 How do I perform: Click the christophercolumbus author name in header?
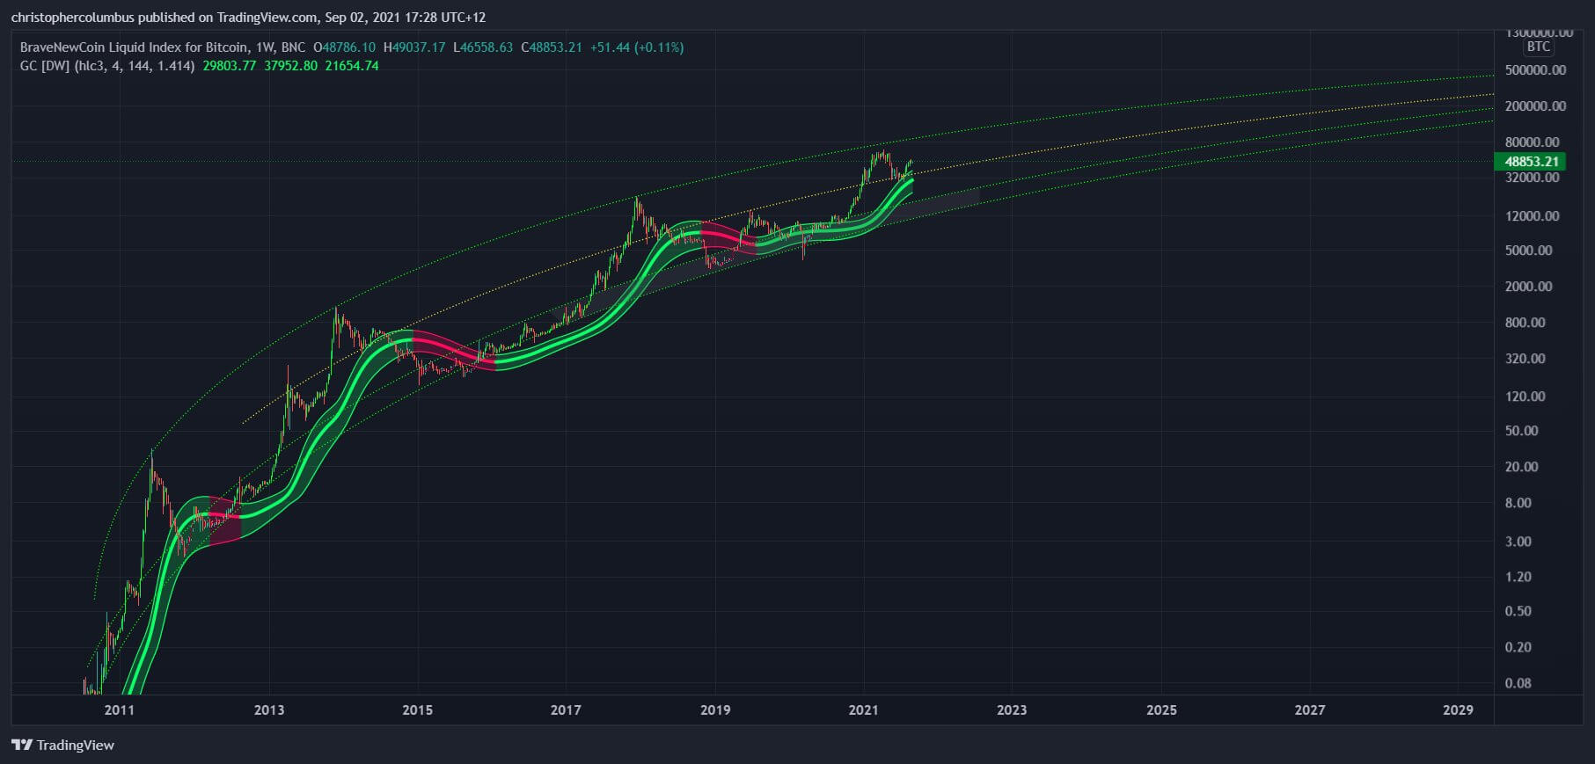click(73, 18)
